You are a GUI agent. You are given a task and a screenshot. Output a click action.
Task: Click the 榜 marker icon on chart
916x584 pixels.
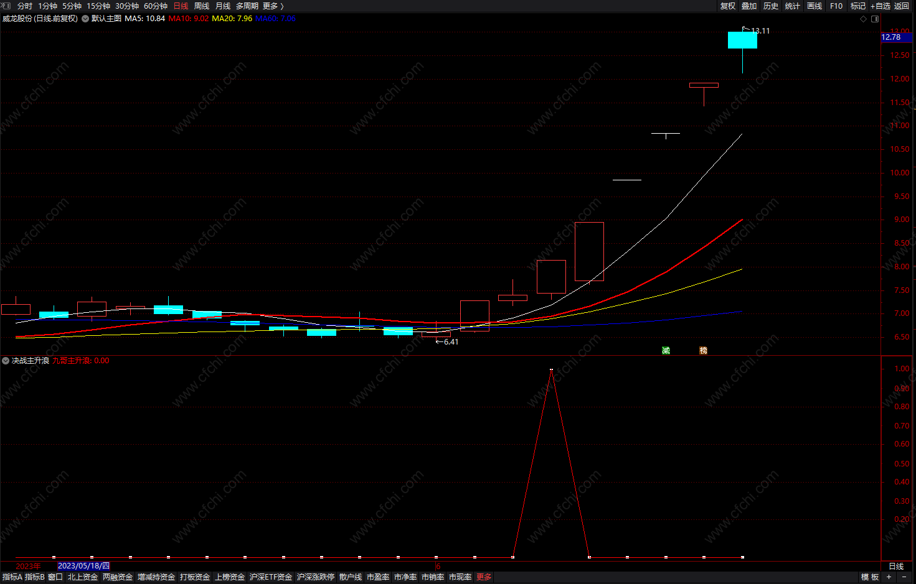click(704, 351)
